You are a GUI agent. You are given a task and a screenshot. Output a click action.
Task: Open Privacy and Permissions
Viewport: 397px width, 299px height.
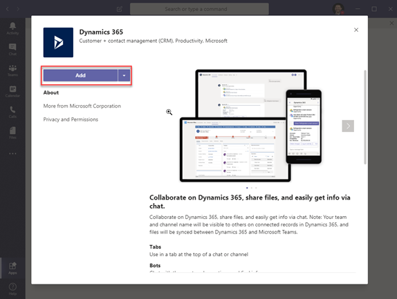point(71,119)
